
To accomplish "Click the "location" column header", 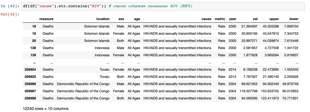I will (x=103, y=19).
